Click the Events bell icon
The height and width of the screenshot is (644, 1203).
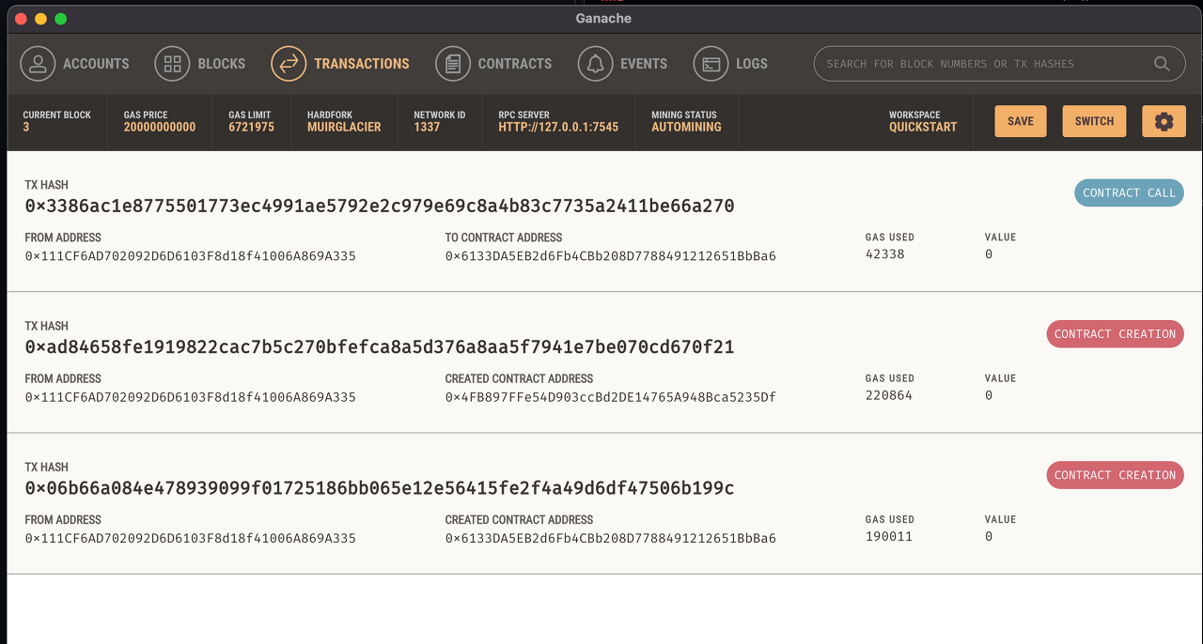click(595, 64)
